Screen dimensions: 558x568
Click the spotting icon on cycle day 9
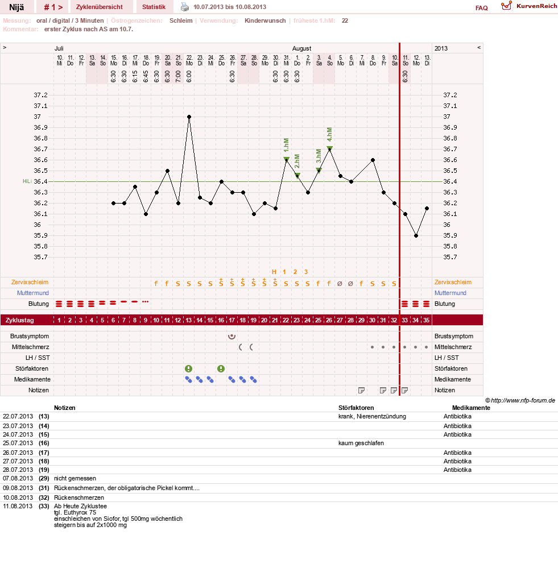tap(146, 302)
